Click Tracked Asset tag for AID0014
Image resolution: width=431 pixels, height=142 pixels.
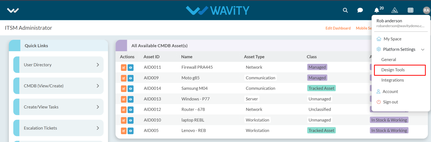coord(321,88)
